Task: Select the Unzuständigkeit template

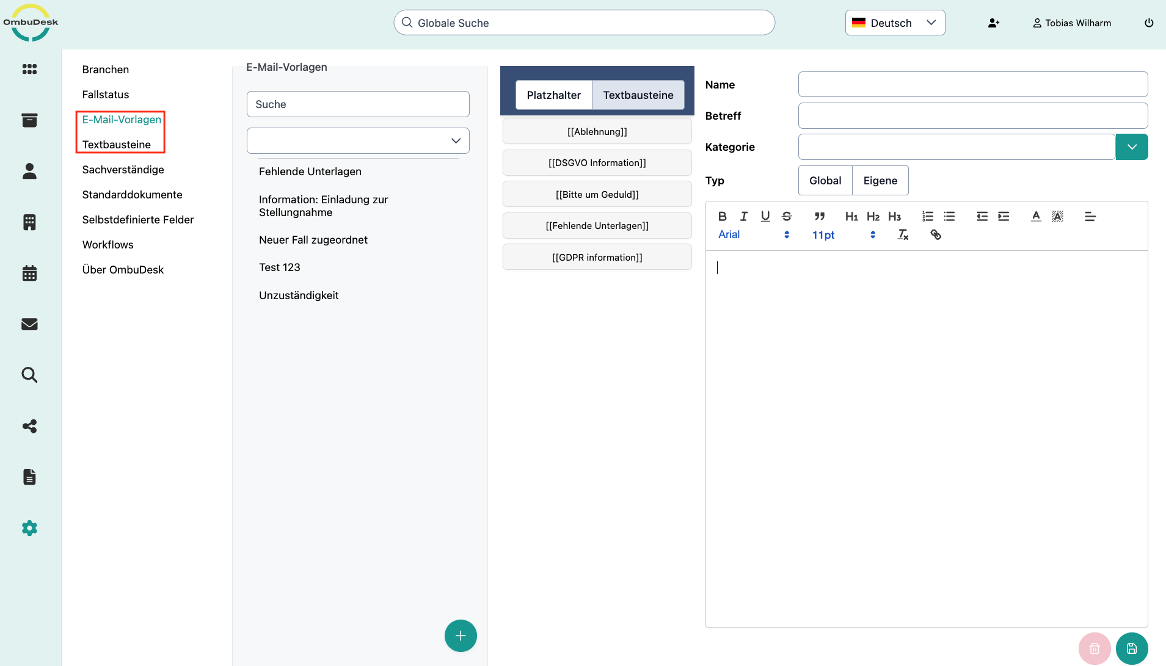Action: (298, 295)
